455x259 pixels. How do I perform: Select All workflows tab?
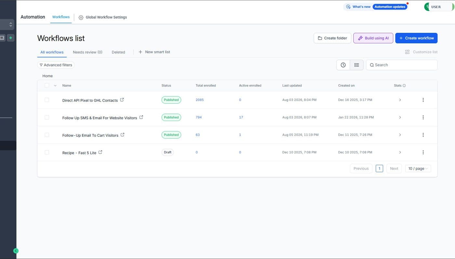pyautogui.click(x=52, y=52)
